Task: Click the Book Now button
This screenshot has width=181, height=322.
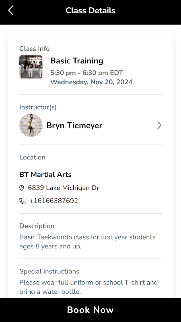Action: pyautogui.click(x=90, y=310)
